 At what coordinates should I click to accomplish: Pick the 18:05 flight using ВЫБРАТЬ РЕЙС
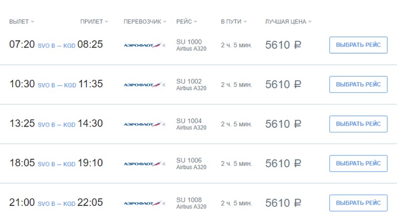[358, 163]
